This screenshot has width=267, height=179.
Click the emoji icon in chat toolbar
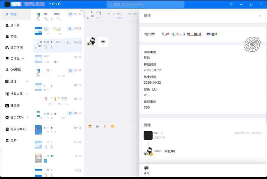[x=90, y=126]
